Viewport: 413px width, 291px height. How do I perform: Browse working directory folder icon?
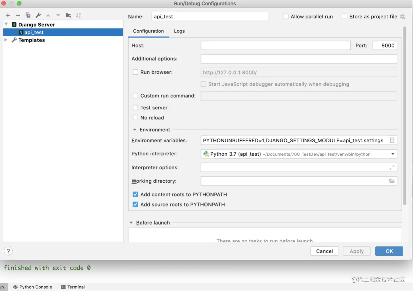tap(392, 181)
